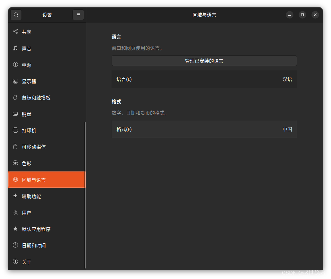
Task: Open 显示器 settings
Action: click(47, 81)
